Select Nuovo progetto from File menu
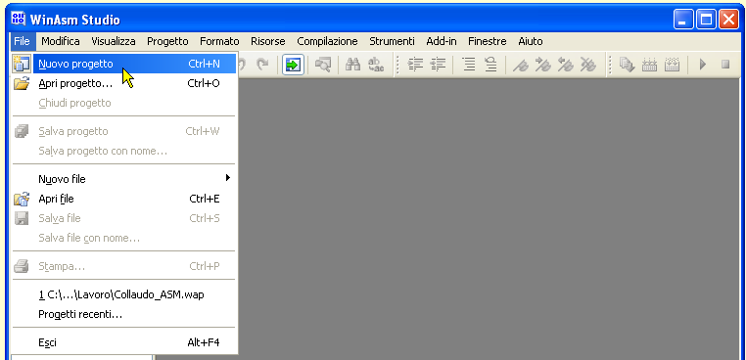The image size is (746, 360). click(135, 64)
